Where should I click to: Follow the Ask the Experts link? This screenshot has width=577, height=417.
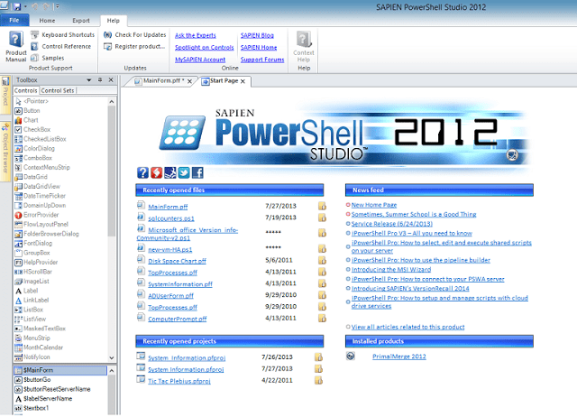[196, 35]
